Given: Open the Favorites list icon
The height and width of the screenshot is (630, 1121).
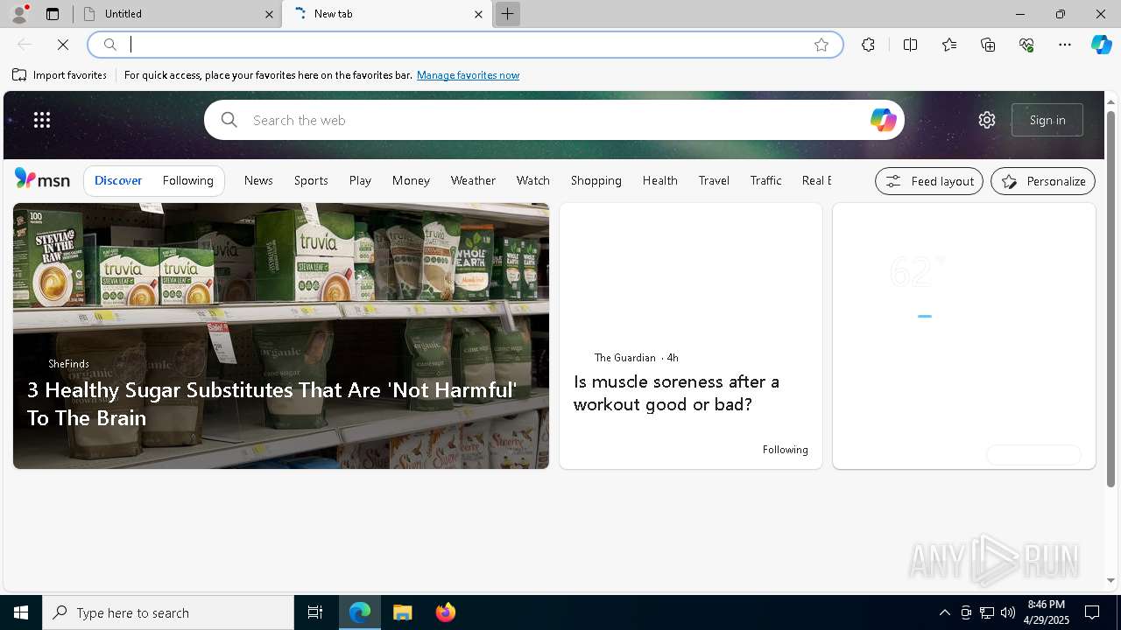Looking at the screenshot, I should [949, 45].
